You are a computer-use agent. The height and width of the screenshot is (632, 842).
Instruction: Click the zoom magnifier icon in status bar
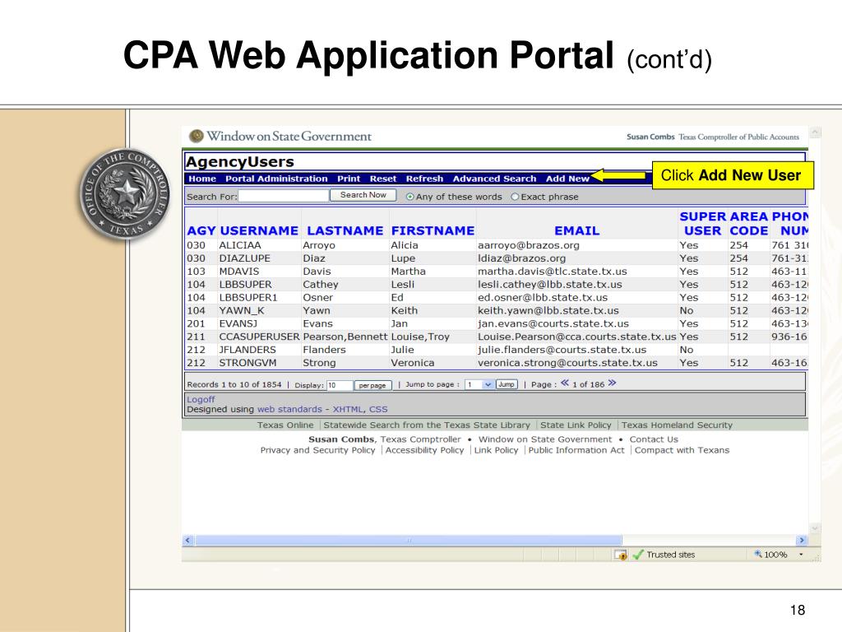pyautogui.click(x=757, y=554)
